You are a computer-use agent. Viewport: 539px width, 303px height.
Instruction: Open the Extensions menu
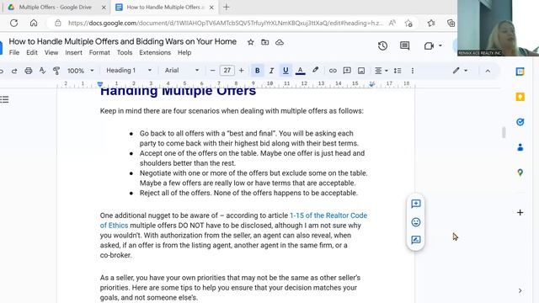155,52
